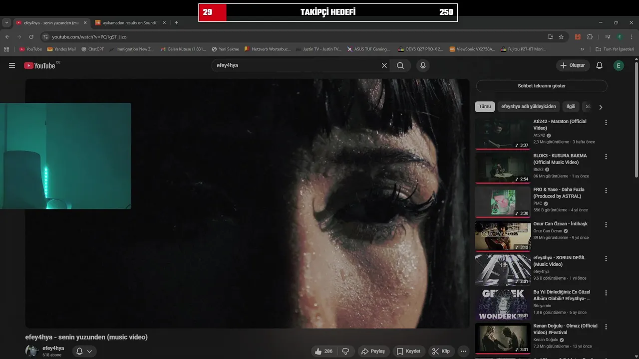This screenshot has width=639, height=359.
Task: Open Ati242 - Maraton video thumbnail
Action: (x=503, y=134)
